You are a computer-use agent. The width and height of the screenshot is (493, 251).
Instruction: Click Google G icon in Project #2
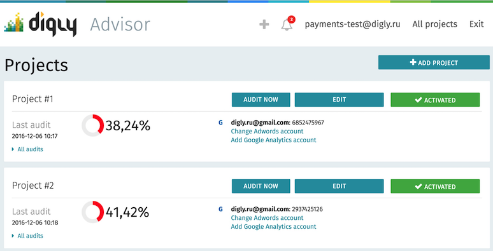point(221,209)
